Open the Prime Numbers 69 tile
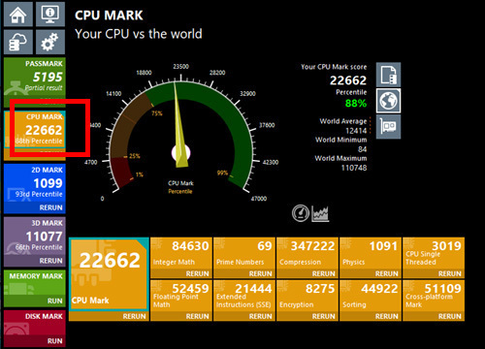Viewport: 485px width, 349px height. [x=244, y=254]
